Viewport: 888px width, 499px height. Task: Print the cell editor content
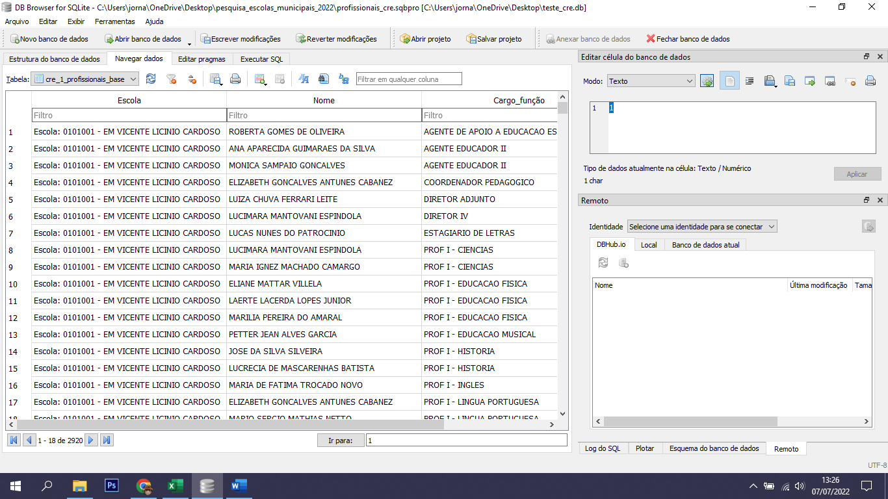(870, 81)
